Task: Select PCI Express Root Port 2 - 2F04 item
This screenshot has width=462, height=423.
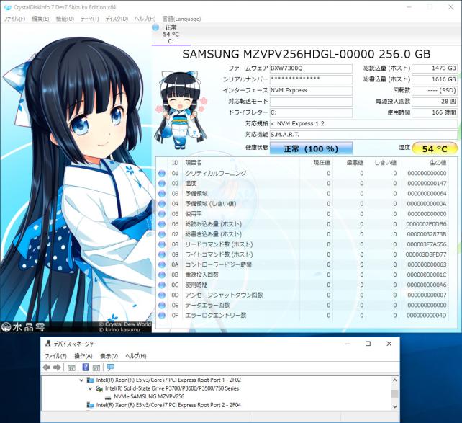Action: (x=168, y=405)
